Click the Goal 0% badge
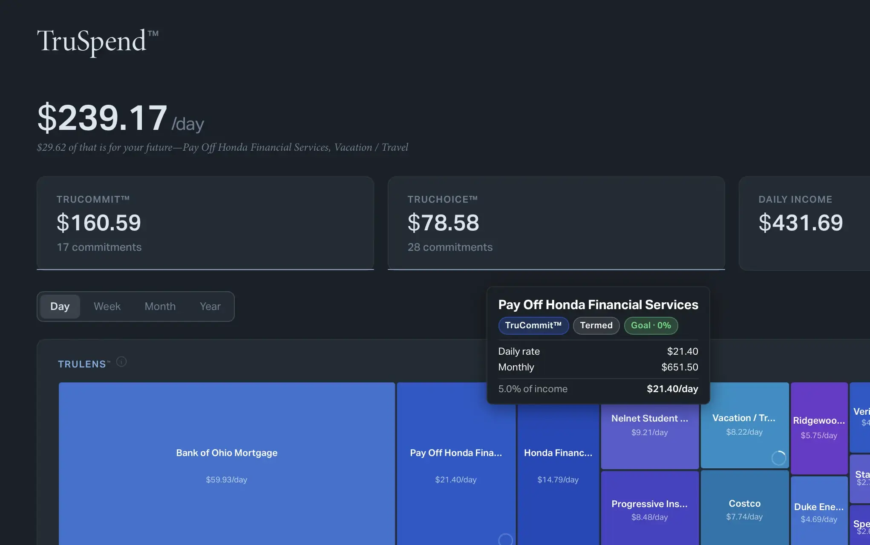Viewport: 870px width, 545px height. pyautogui.click(x=651, y=326)
